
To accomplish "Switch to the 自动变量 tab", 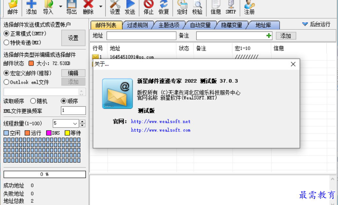I will [200, 25].
